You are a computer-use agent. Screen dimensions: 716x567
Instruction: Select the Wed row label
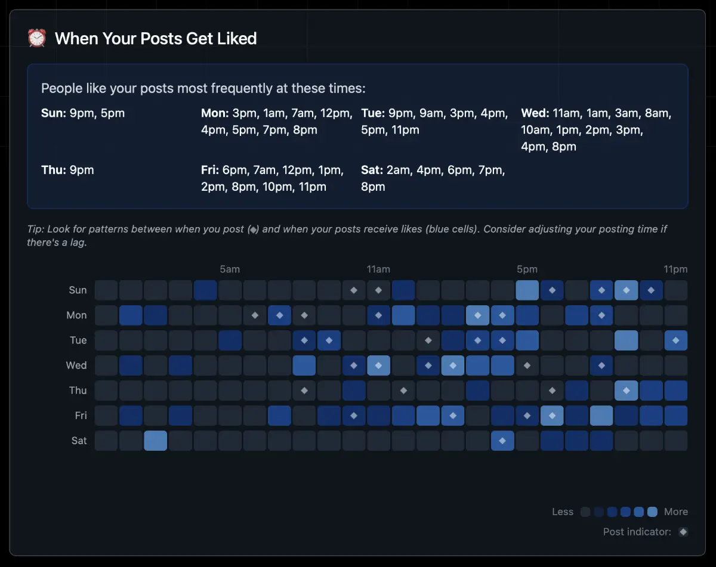[76, 365]
